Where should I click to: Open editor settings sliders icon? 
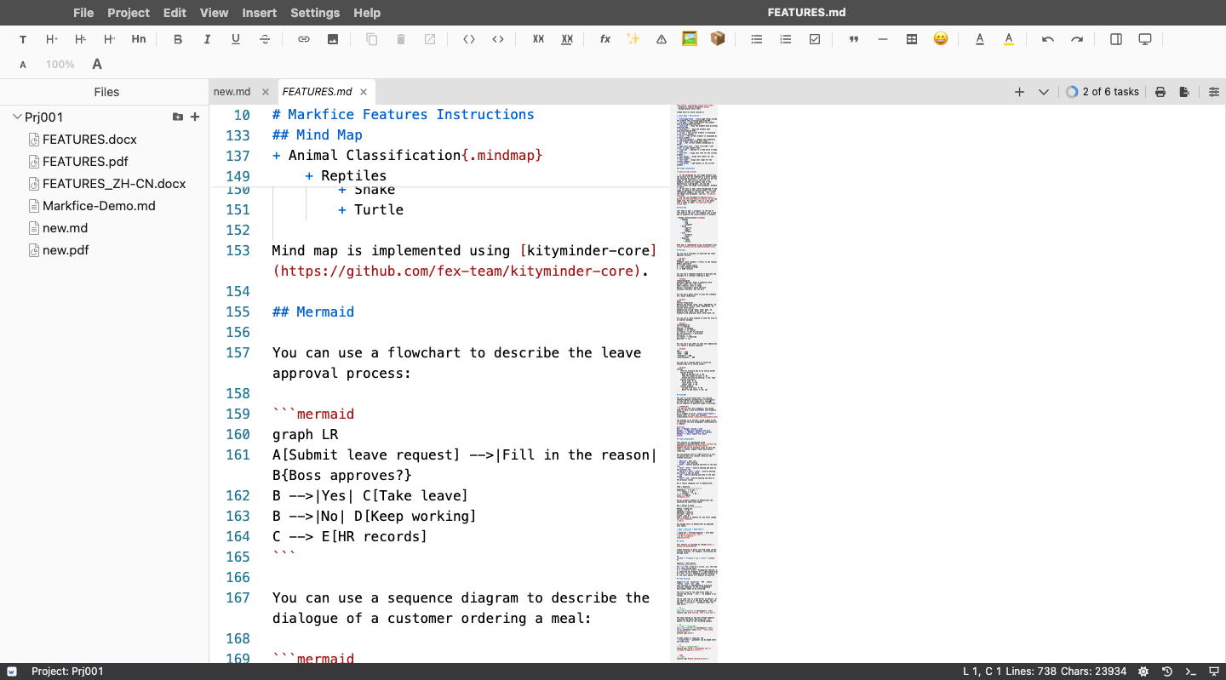click(x=1214, y=92)
